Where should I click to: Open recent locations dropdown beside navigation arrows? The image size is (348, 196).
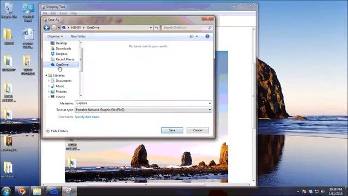coord(59,28)
